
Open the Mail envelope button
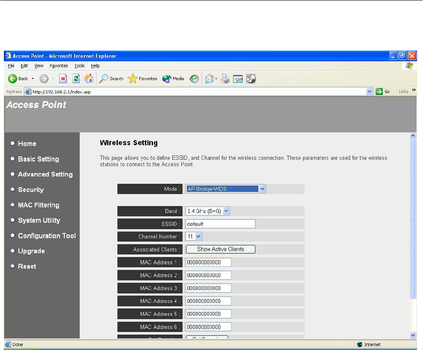click(209, 79)
